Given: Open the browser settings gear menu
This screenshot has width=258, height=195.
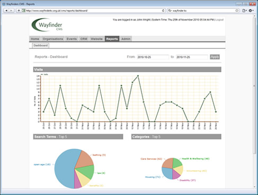Looking at the screenshot, I should [251, 11].
